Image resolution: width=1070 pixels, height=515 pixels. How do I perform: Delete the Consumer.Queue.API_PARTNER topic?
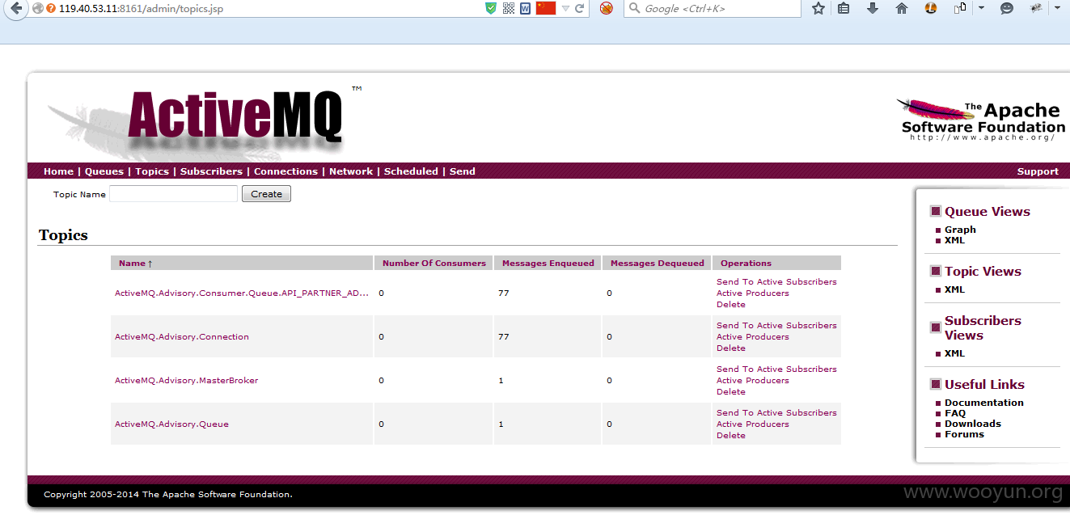point(731,304)
